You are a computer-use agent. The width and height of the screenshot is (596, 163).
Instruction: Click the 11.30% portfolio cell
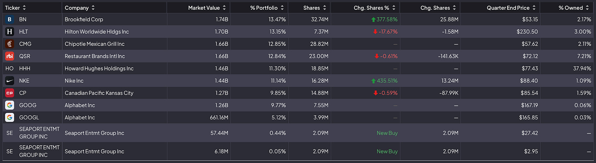pyautogui.click(x=278, y=68)
